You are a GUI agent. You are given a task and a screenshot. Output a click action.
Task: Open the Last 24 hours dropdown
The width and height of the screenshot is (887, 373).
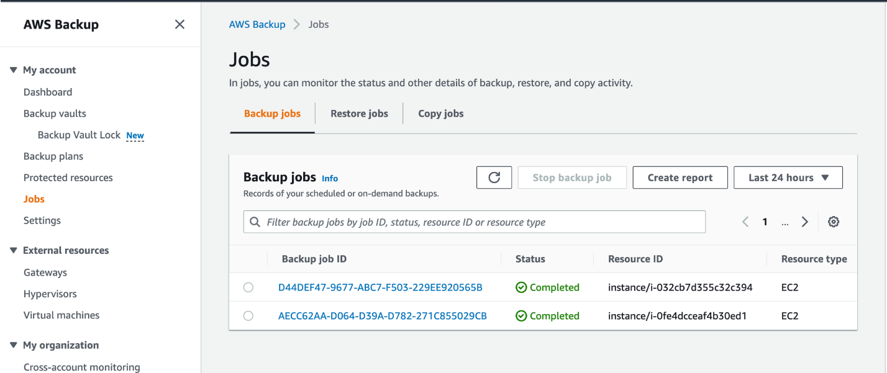[788, 178]
